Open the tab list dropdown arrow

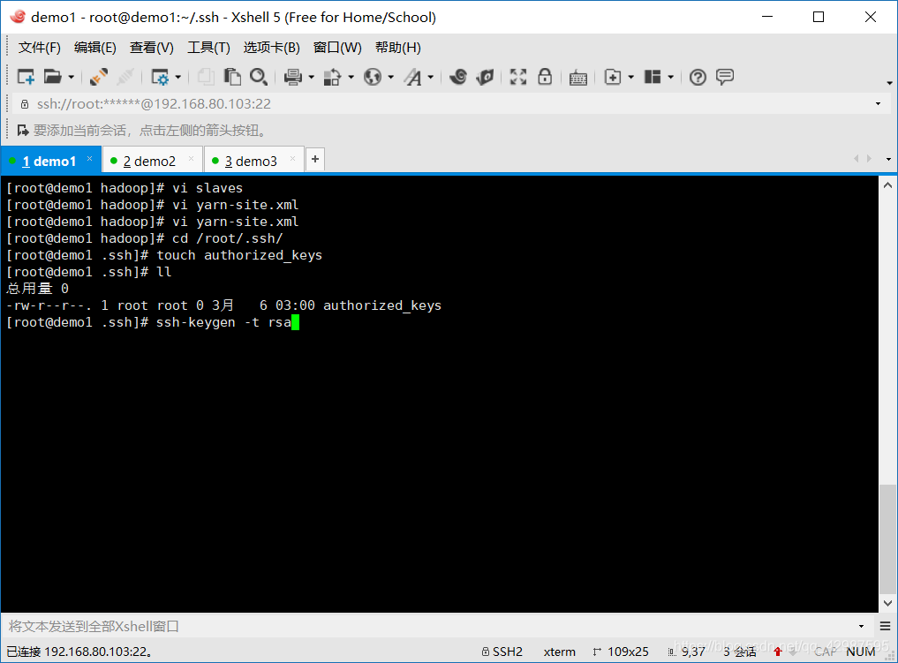coord(888,159)
